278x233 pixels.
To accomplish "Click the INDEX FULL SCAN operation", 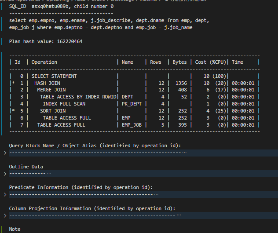I will (64, 104).
